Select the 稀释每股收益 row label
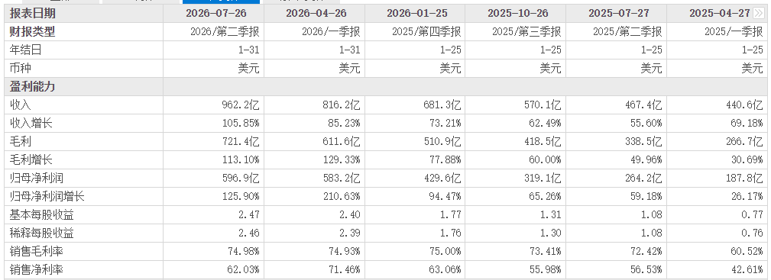Screen dimensions: 771x280 [x=42, y=233]
